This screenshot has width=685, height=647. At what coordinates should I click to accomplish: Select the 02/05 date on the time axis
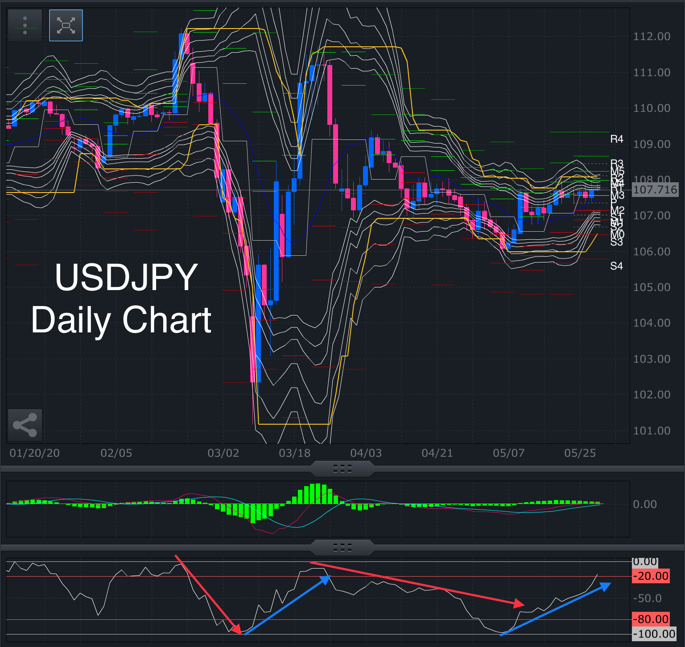pyautogui.click(x=116, y=453)
